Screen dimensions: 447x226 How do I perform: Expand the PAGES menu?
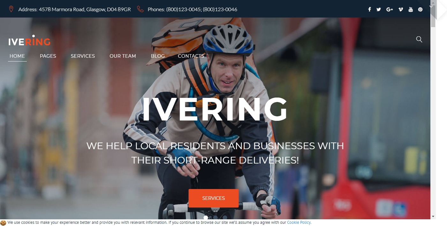(x=48, y=56)
